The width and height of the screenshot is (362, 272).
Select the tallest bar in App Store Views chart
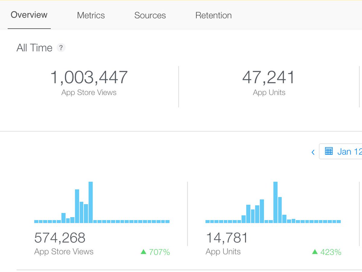point(90,202)
